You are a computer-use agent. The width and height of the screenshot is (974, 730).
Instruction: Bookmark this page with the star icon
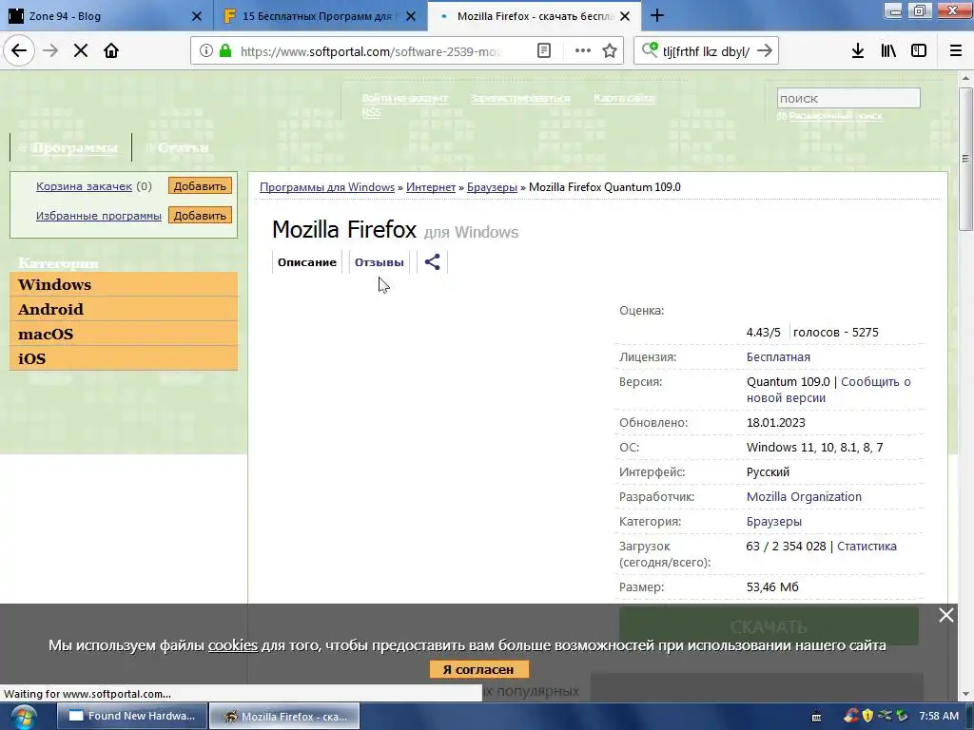[610, 51]
